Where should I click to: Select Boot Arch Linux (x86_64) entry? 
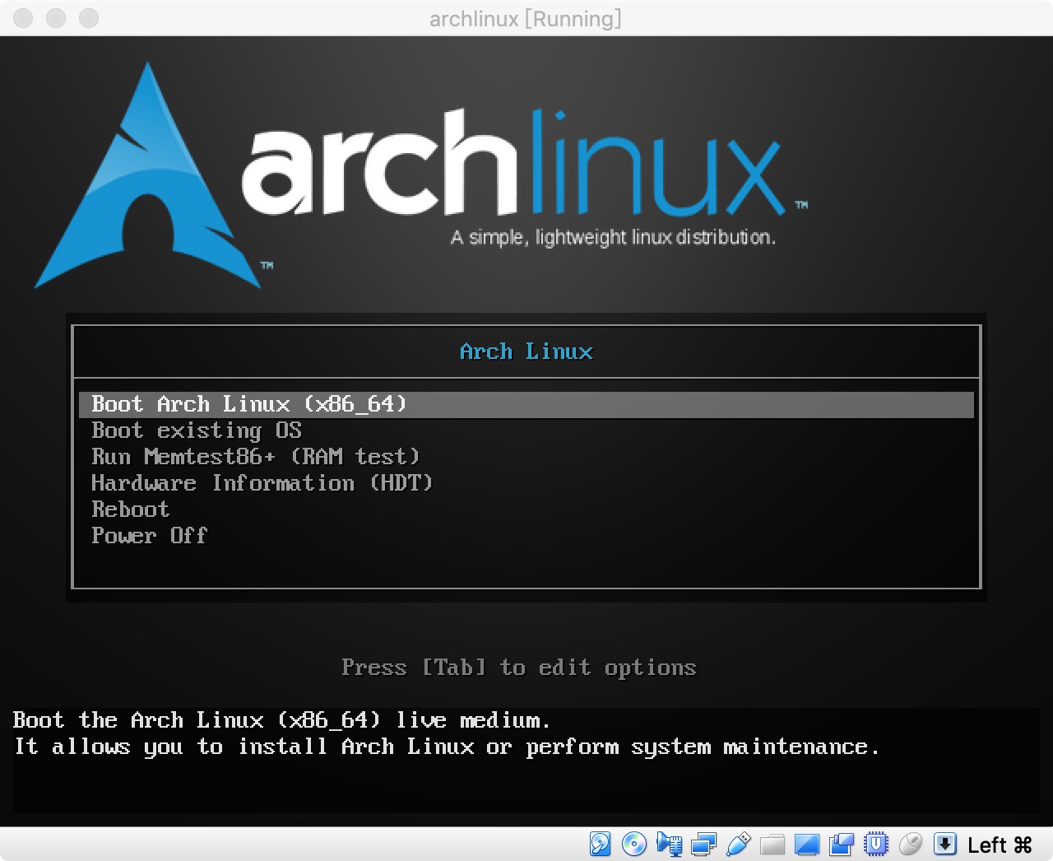(x=526, y=404)
